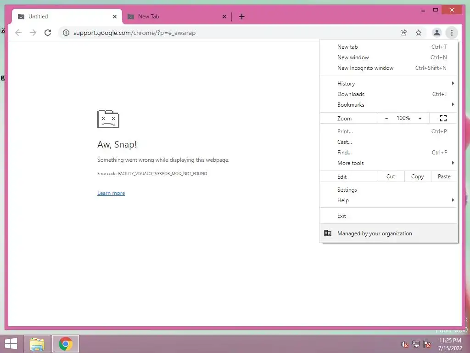This screenshot has height=353, width=470.
Task: Reload the crashed page
Action: [x=48, y=33]
